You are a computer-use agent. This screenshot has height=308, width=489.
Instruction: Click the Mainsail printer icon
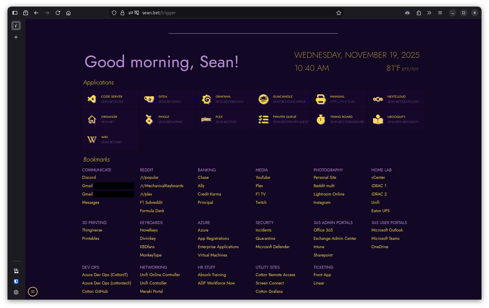tap(321, 99)
